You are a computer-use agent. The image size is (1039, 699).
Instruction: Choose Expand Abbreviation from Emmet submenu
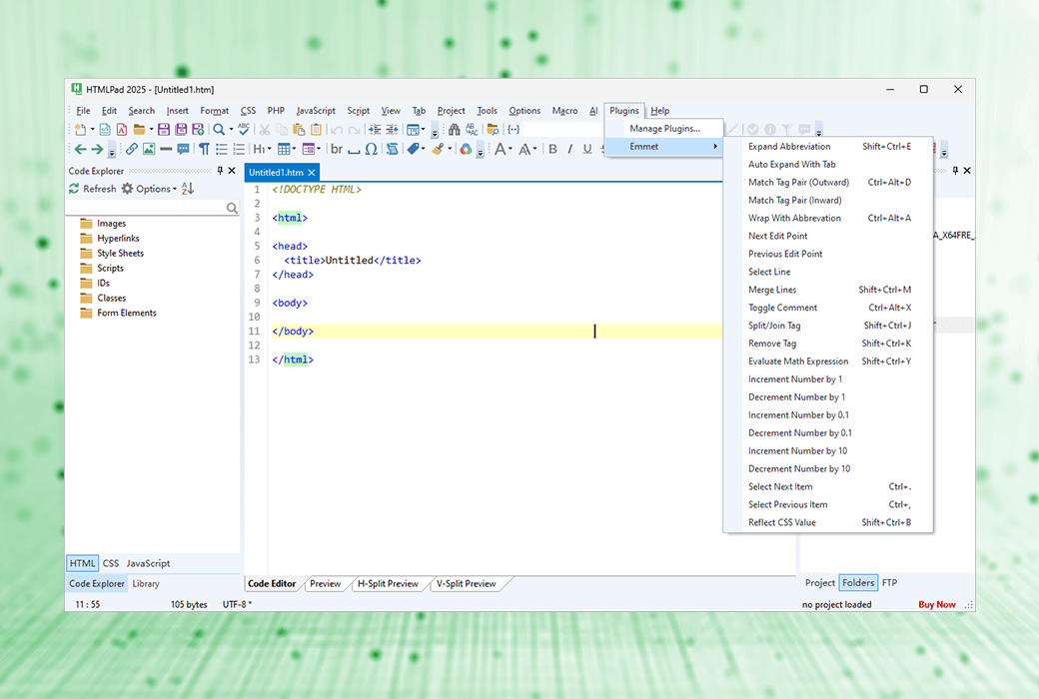coord(788,147)
